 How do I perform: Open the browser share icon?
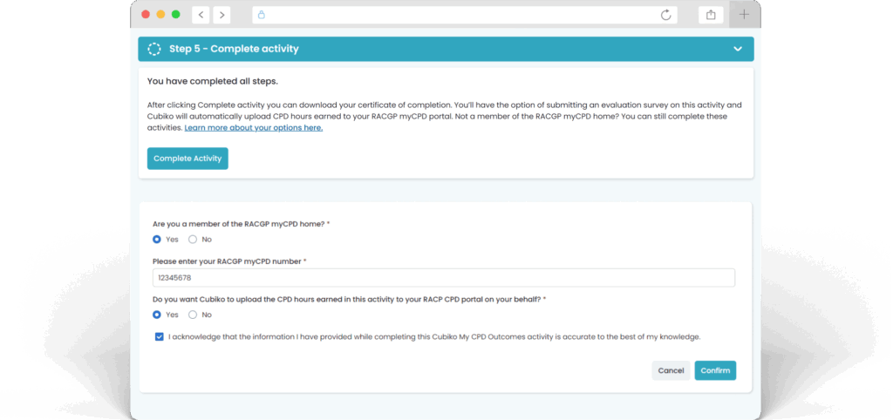pos(711,15)
